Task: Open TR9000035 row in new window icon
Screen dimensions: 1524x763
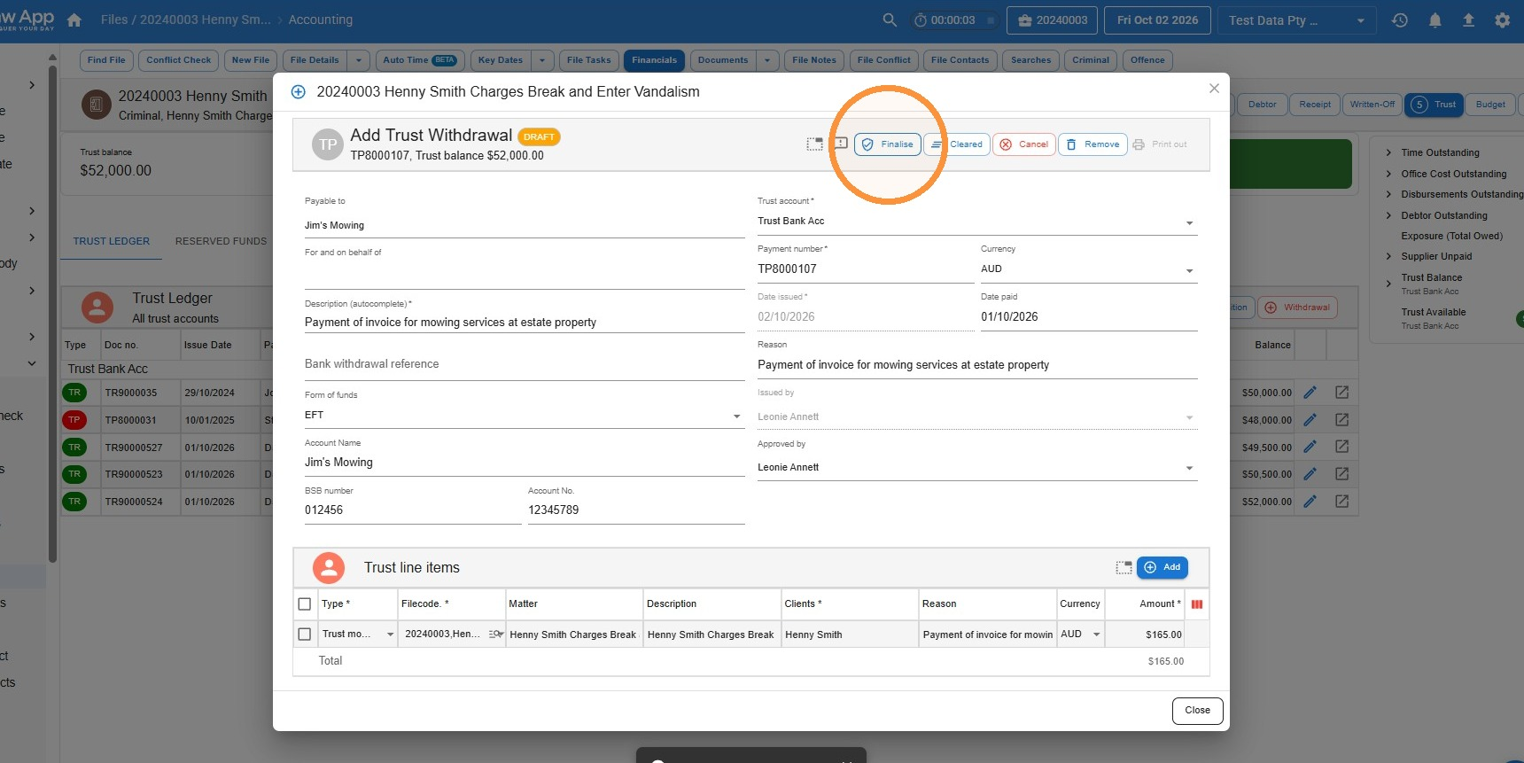Action: pyautogui.click(x=1342, y=393)
